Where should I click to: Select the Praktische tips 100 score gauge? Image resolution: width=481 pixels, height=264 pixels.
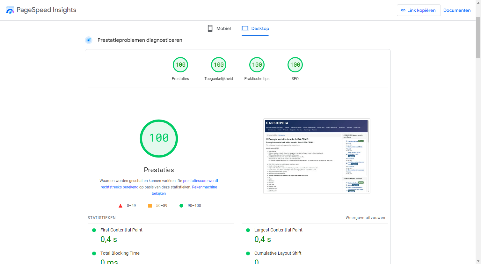(257, 65)
